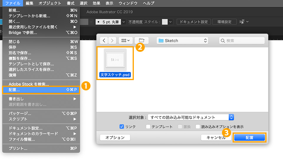The height and width of the screenshot is (159, 283).
Task: Open the align options dropdown arrow
Action: pyautogui.click(x=247, y=21)
